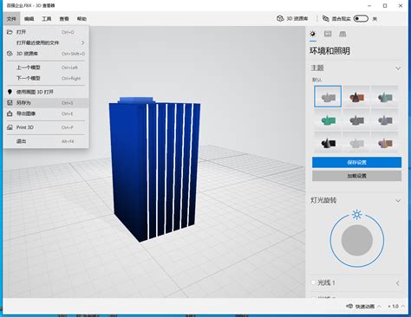Toggle the Mixed reality switch
Image resolution: width=411 pixels, height=317 pixels.
(361, 19)
